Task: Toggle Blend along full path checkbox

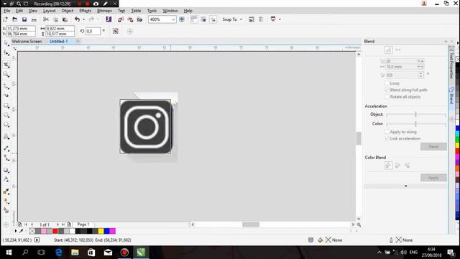Action: coord(387,90)
